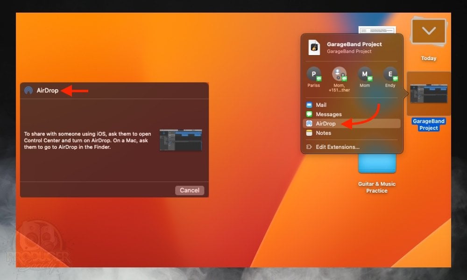Share with group Mom, +151...ther
Image resolution: width=467 pixels, height=280 pixels.
pos(339,79)
